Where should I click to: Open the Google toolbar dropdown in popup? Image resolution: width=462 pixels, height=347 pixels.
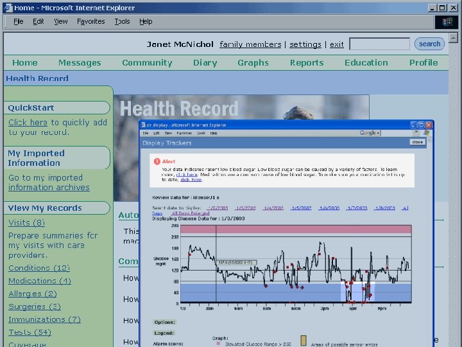coord(370,133)
